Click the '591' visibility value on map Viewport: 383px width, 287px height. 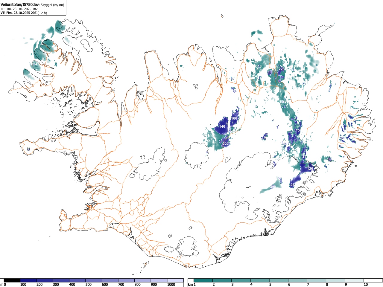(283, 102)
